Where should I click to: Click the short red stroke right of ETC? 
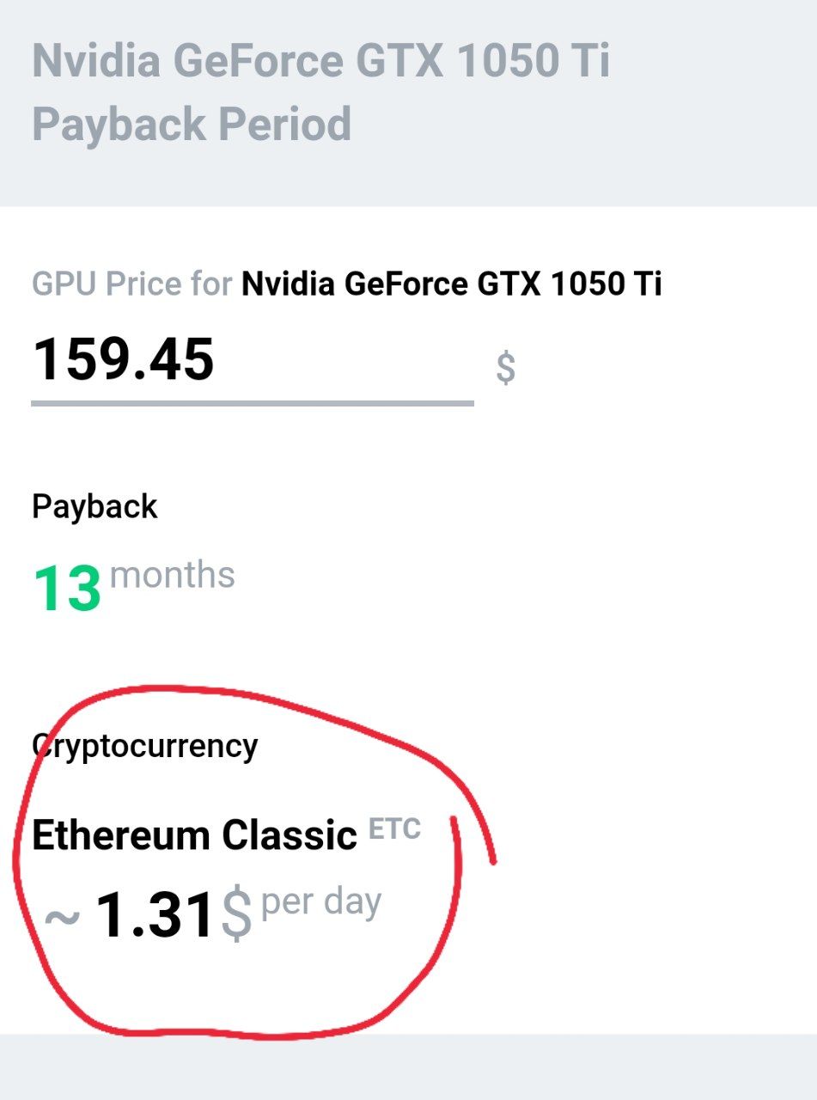[472, 838]
